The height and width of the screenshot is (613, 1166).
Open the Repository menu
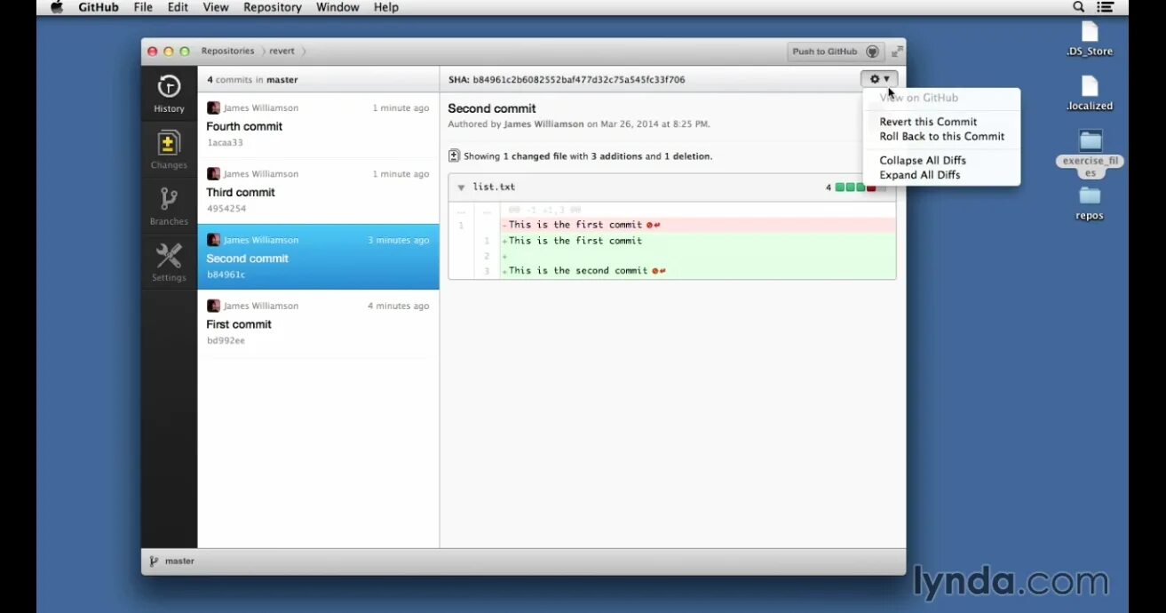[273, 7]
